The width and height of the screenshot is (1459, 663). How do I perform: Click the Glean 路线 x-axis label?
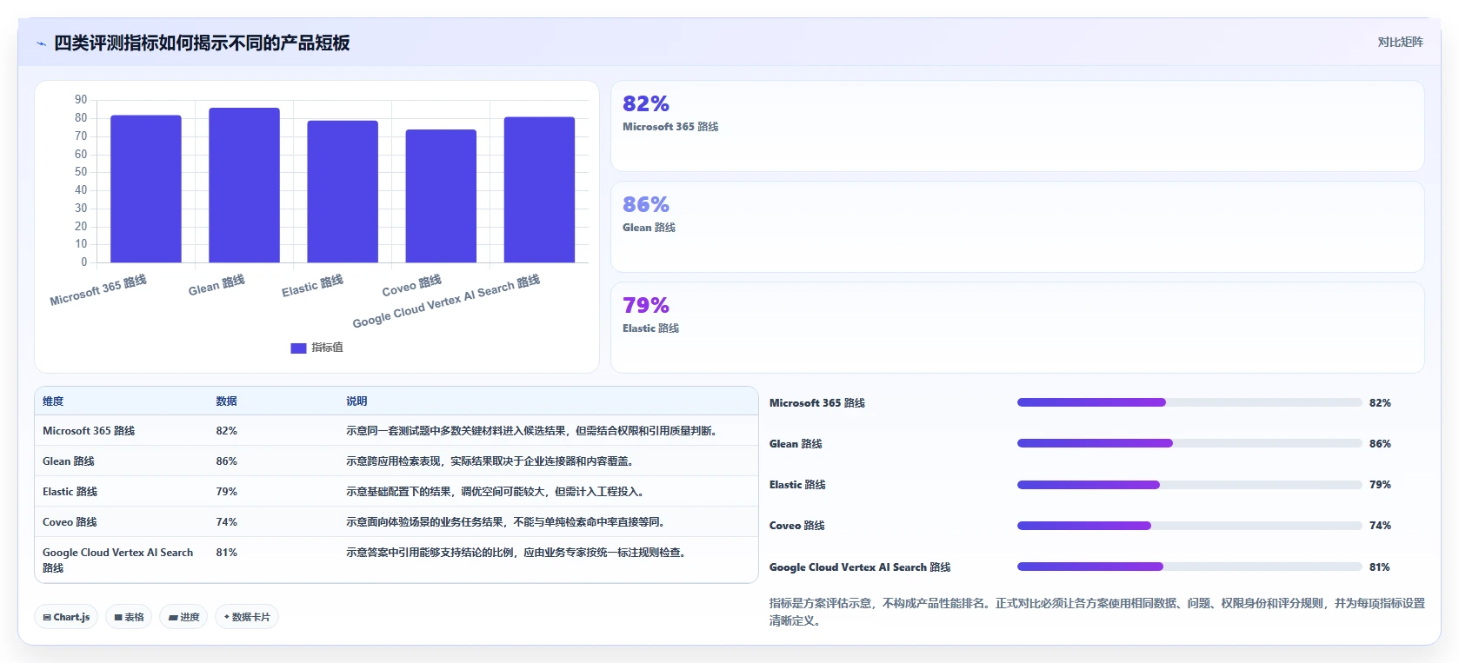point(217,285)
